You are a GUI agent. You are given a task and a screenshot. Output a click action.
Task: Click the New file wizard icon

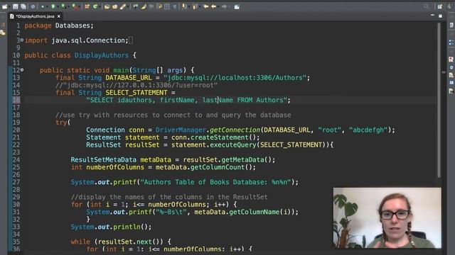5,6
